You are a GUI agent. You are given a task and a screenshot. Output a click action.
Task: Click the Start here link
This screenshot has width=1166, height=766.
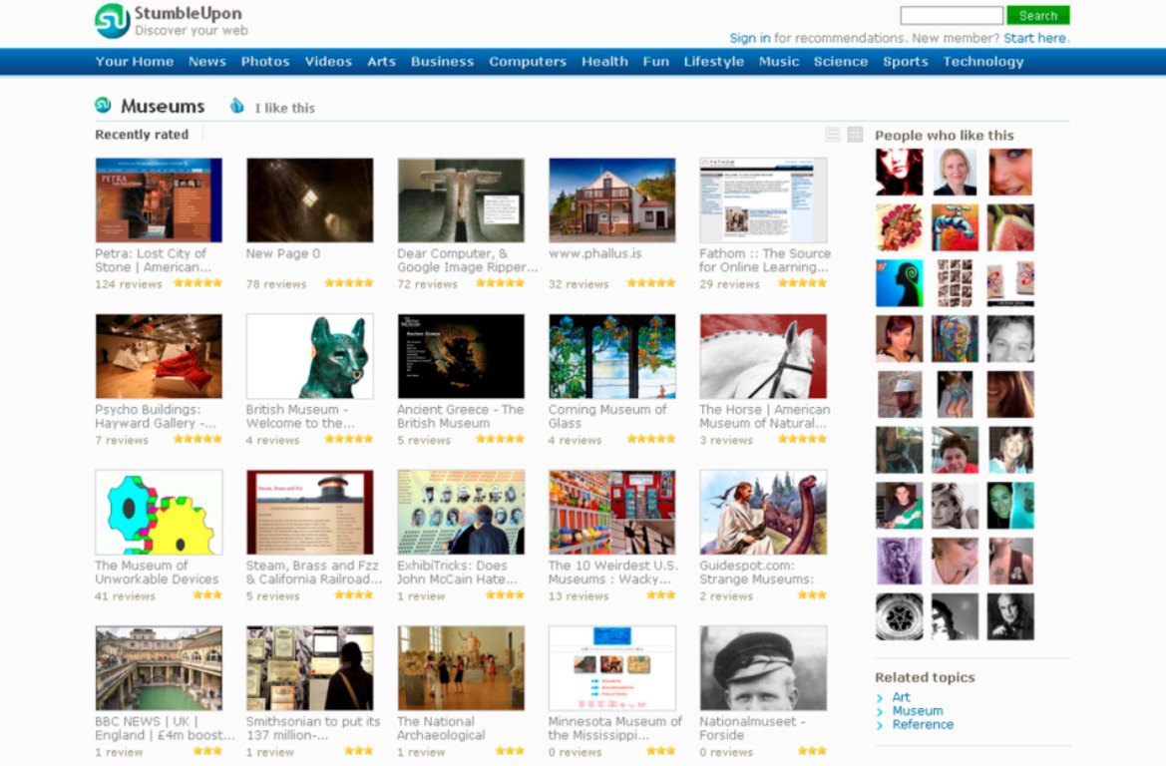coord(1035,38)
